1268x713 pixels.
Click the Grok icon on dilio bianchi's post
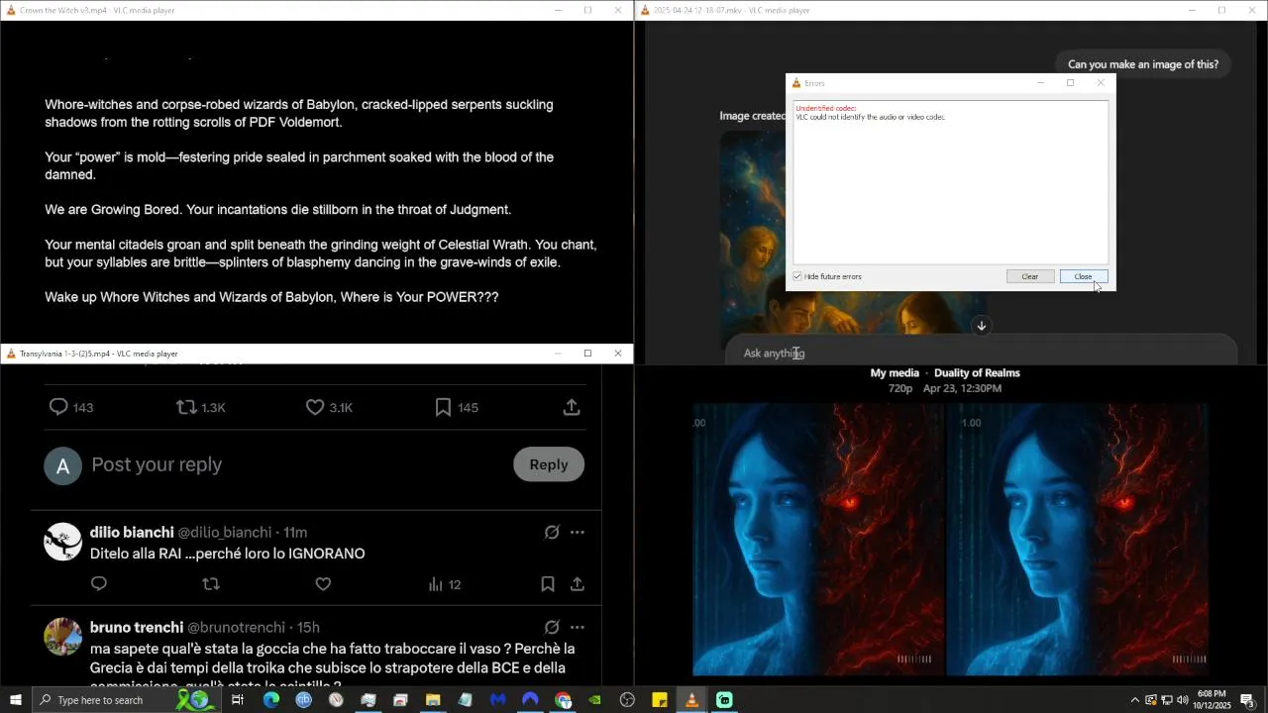(x=552, y=532)
